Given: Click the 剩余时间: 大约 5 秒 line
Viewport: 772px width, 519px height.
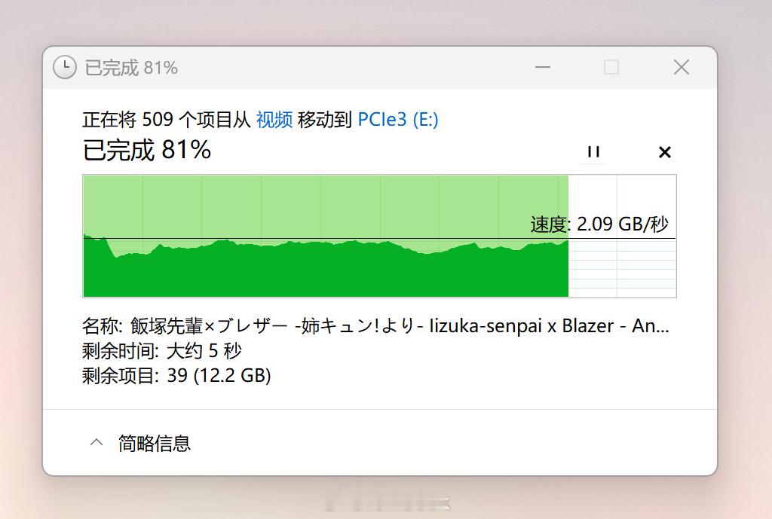Looking at the screenshot, I should (x=162, y=350).
